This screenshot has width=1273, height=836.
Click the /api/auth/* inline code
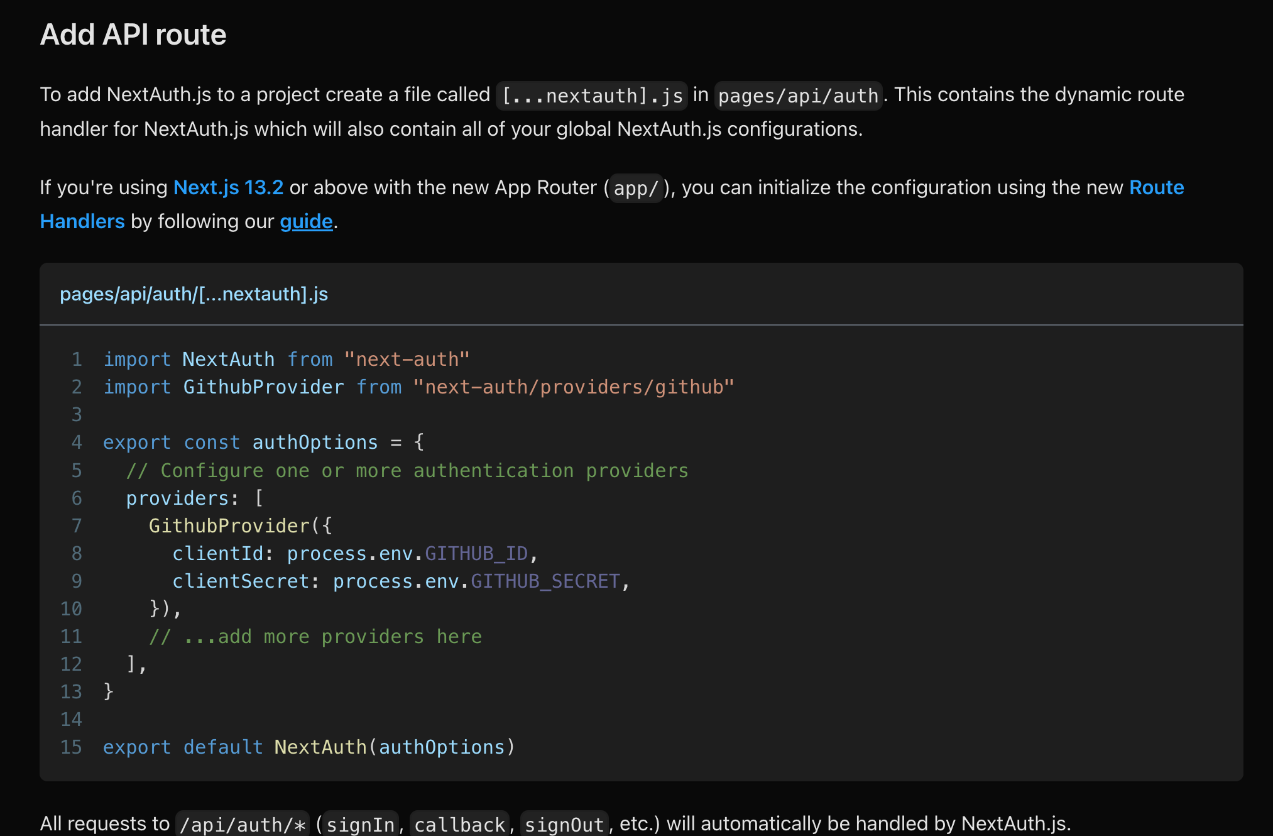[243, 824]
